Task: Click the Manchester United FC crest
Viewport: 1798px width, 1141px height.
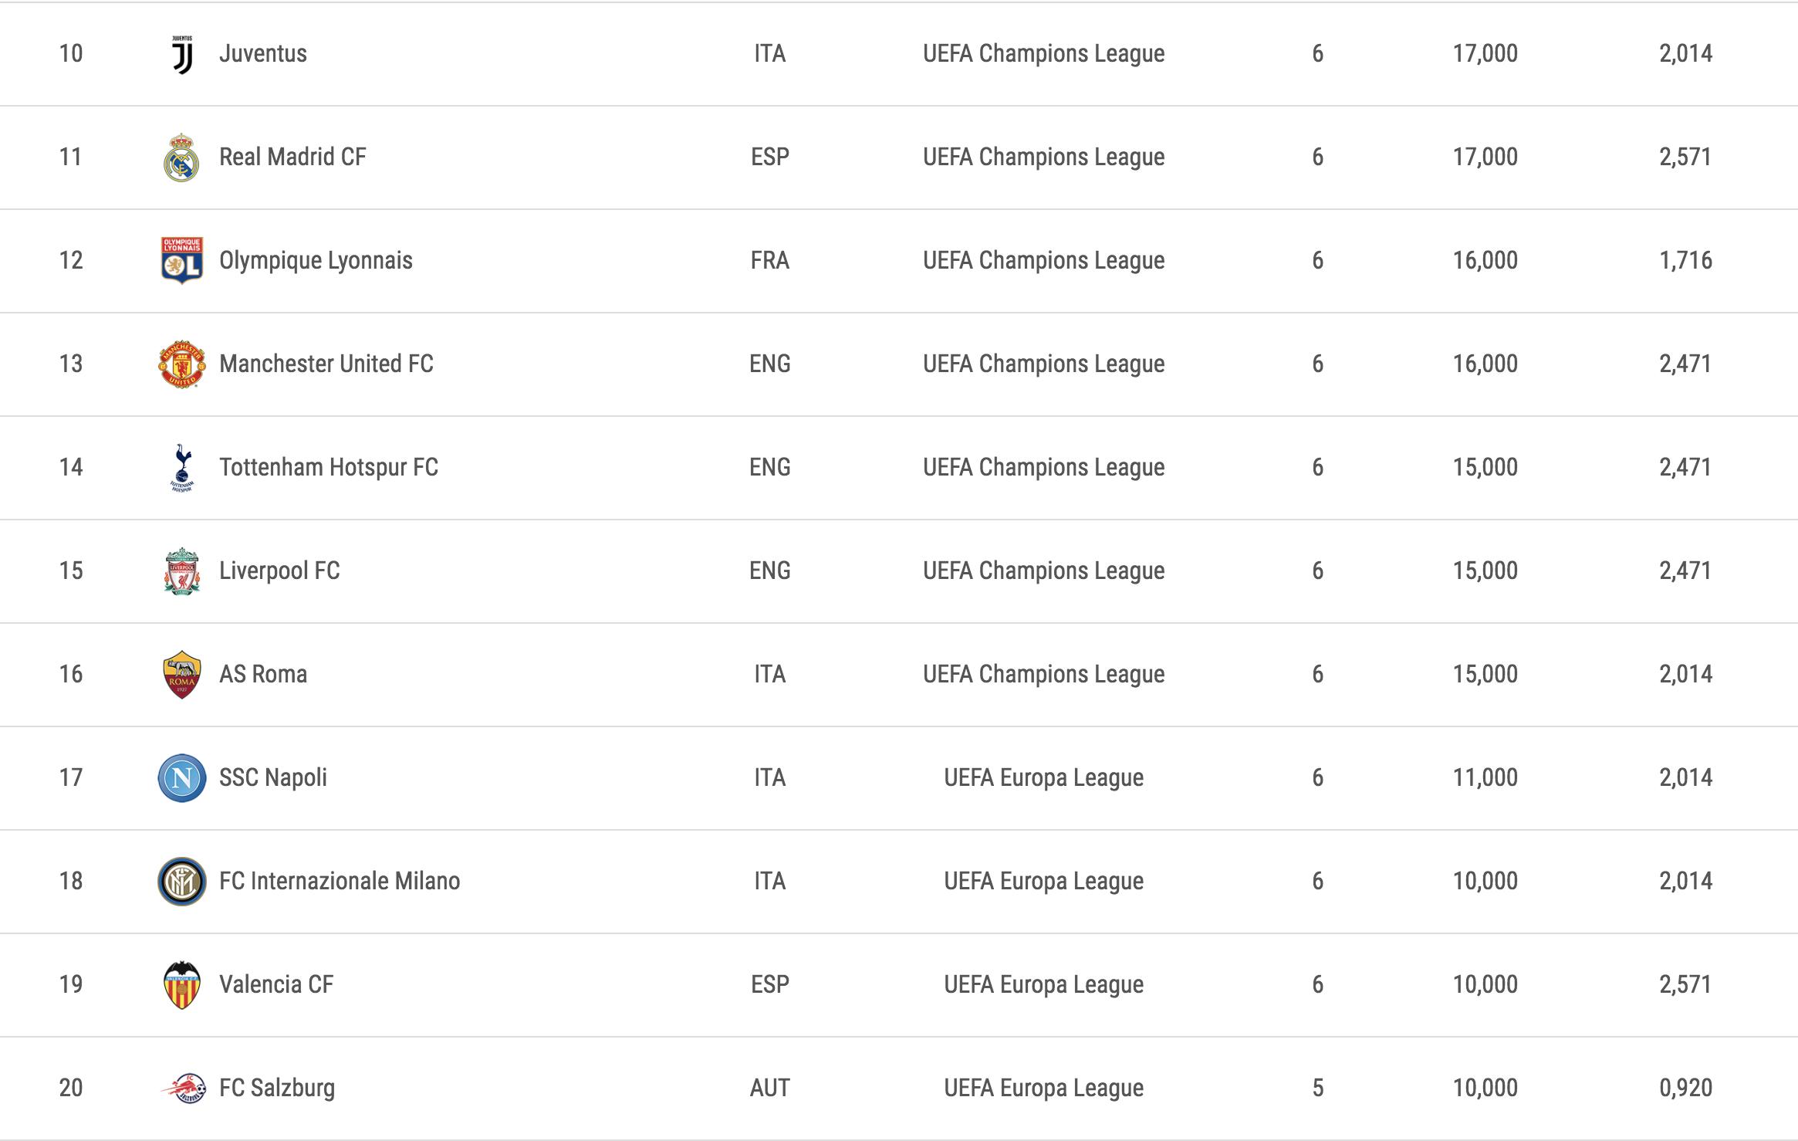Action: click(x=181, y=364)
